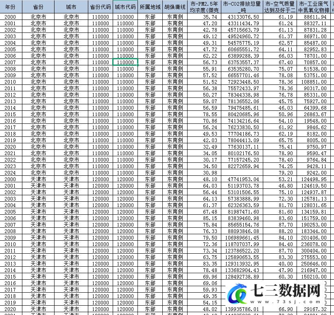Viewport: 334px width, 315px height.
Task: Click CO2 value 43133076.50
Action: tap(242, 17)
